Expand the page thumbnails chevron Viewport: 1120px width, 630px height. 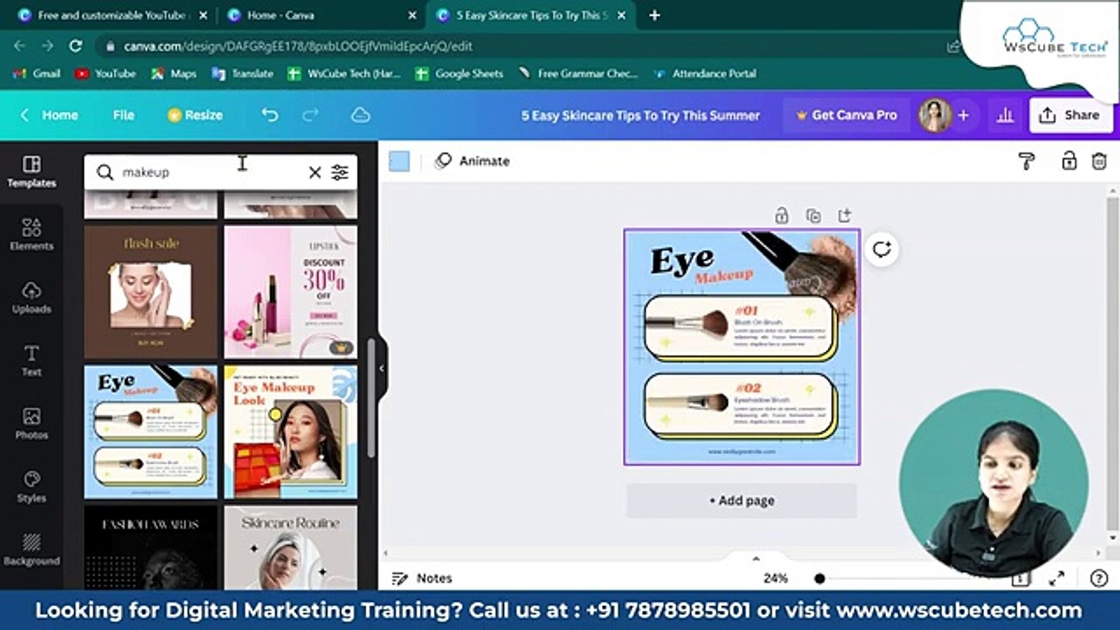[x=756, y=558]
